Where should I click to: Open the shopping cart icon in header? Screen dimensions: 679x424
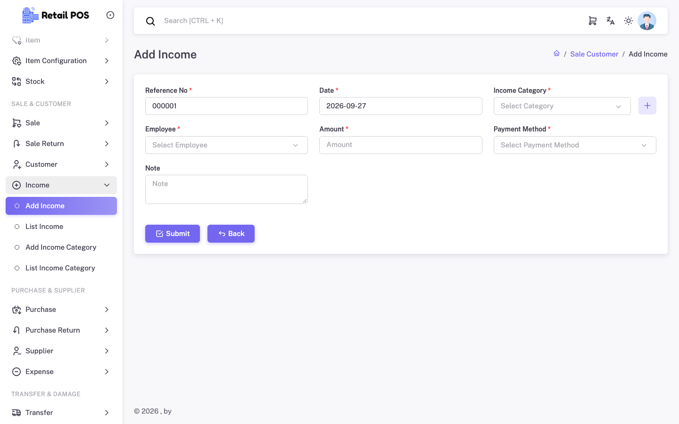coord(593,21)
